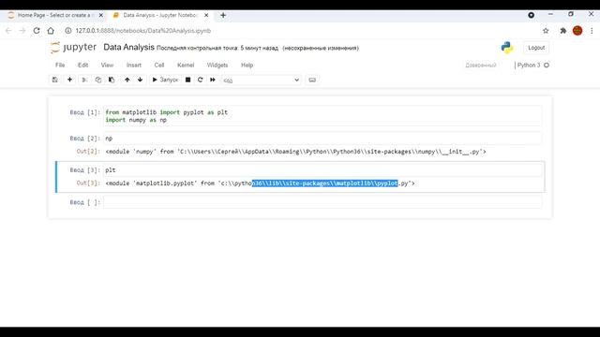Close the Data Analysis tab
This screenshot has width=600, height=337.
click(x=206, y=15)
